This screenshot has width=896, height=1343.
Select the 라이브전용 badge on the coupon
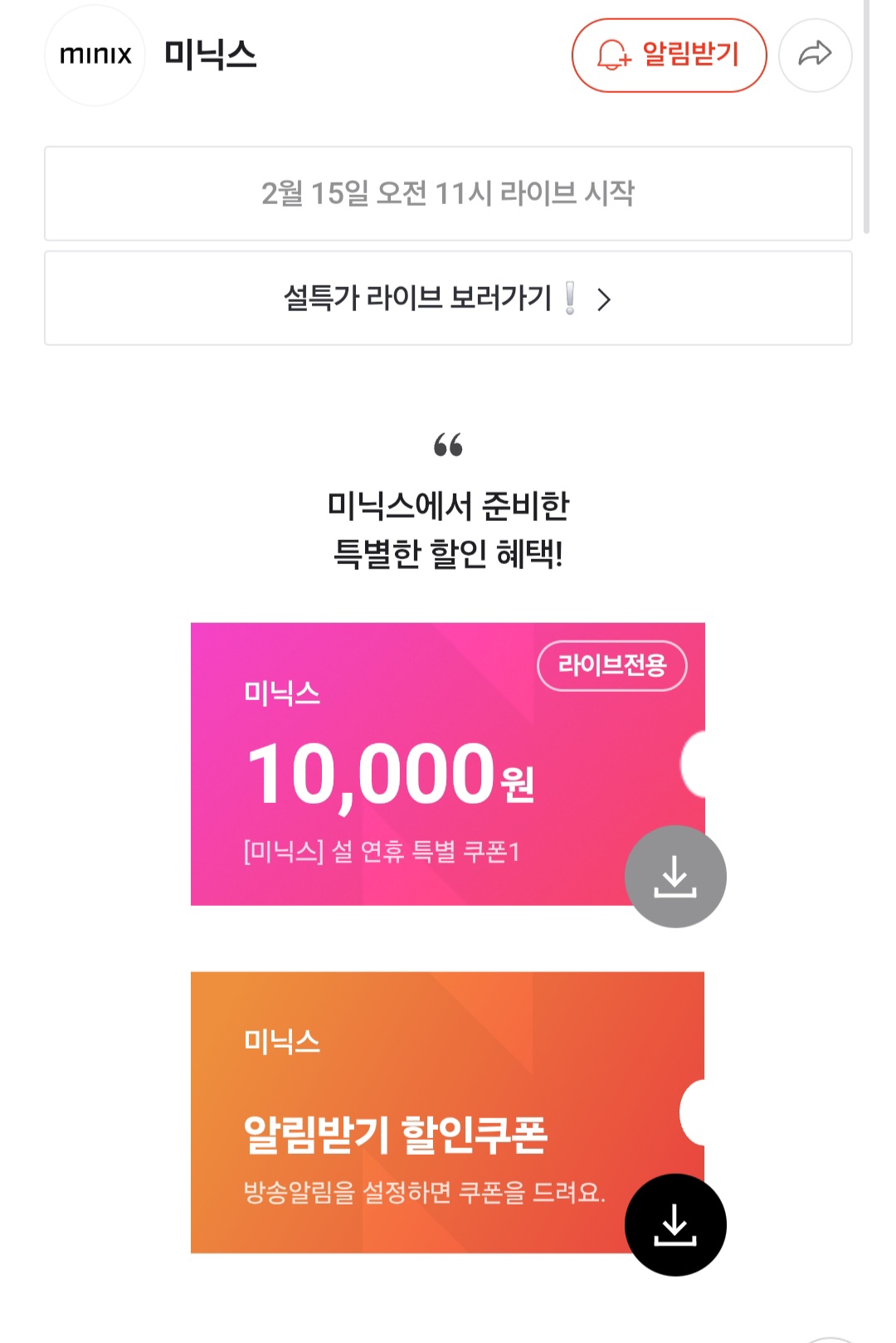coord(612,665)
